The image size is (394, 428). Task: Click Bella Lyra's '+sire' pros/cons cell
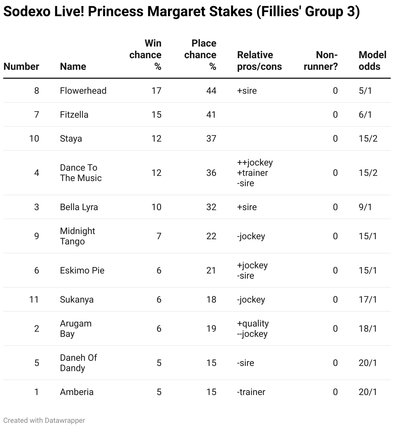click(x=247, y=207)
